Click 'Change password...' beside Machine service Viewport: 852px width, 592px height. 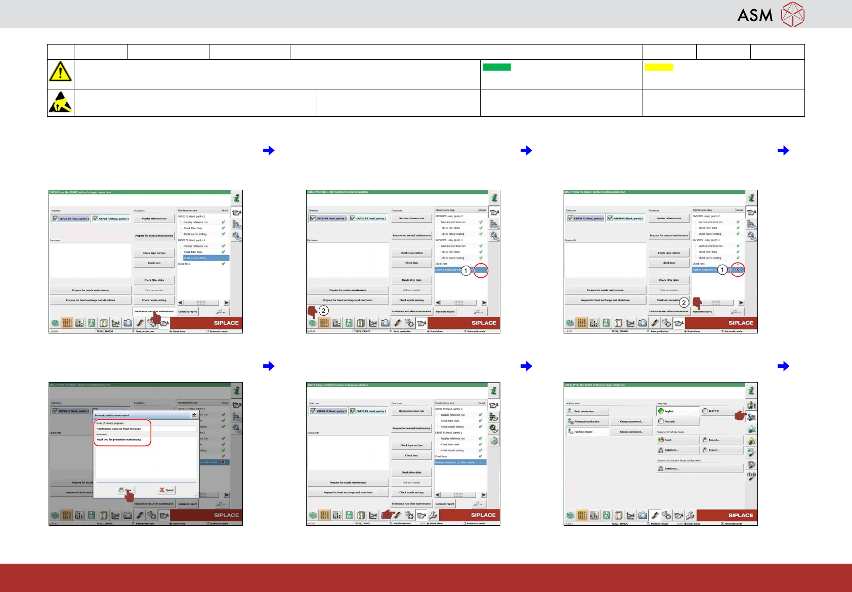pyautogui.click(x=631, y=432)
